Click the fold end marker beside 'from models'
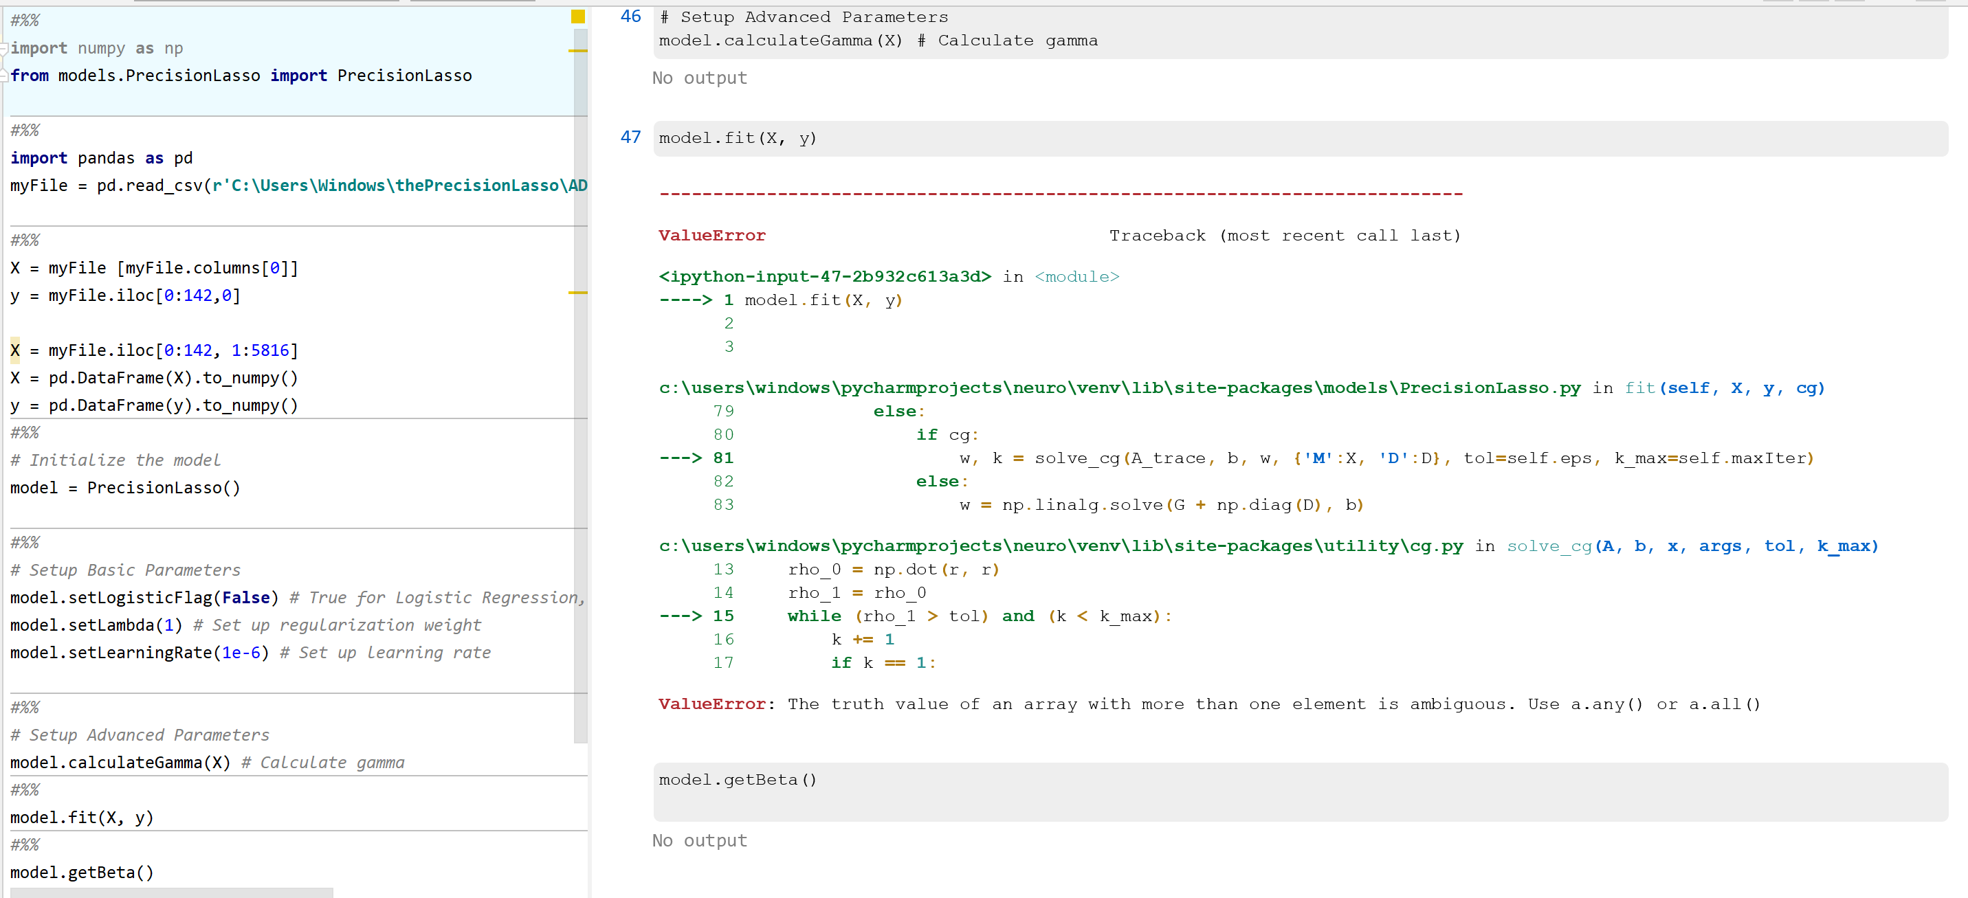The width and height of the screenshot is (1968, 898). [x=4, y=76]
